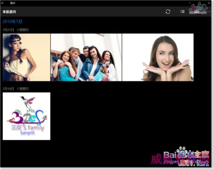Maximize the Photos window

[x=199, y=3]
